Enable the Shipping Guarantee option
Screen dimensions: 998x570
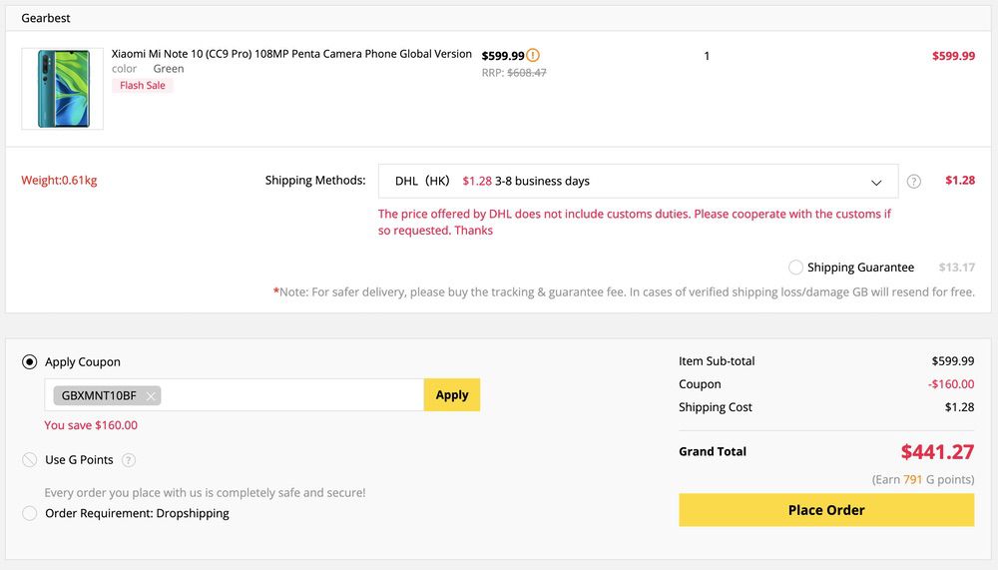click(795, 268)
